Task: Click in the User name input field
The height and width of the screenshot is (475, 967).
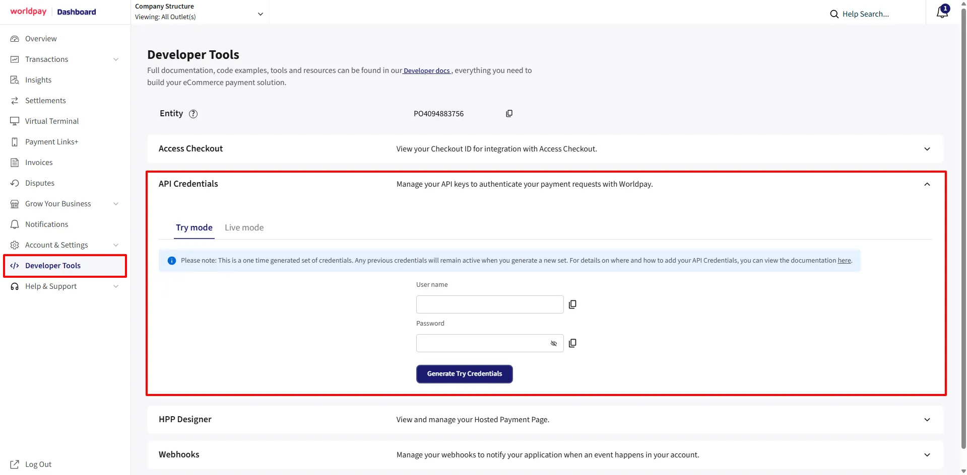Action: coord(490,304)
